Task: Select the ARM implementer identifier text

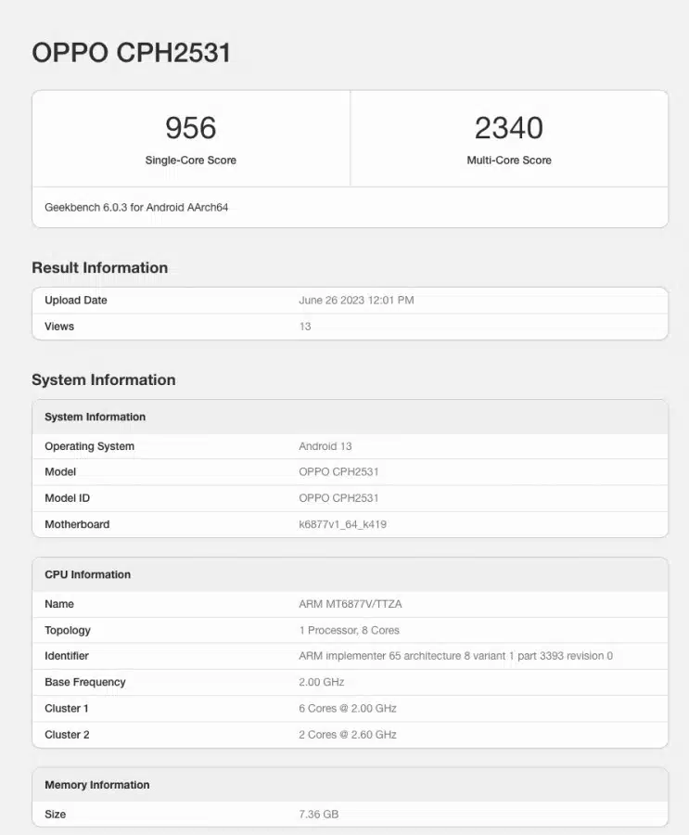Action: pos(455,656)
